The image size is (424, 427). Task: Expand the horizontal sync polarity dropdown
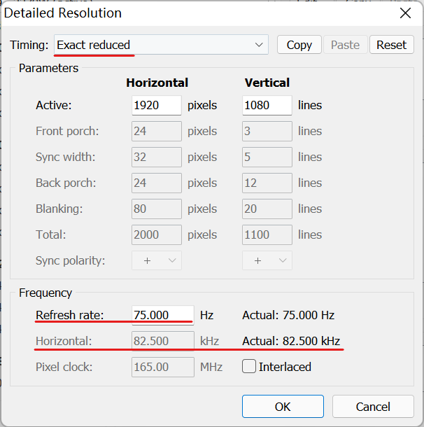point(157,260)
